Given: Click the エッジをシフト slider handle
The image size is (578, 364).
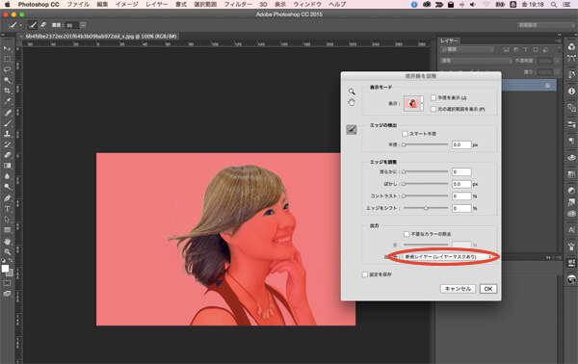Looking at the screenshot, I should (426, 208).
